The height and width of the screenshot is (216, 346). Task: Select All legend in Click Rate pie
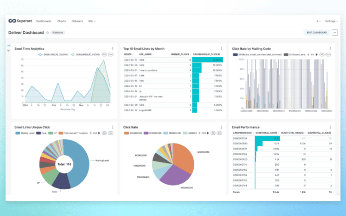coord(213,133)
